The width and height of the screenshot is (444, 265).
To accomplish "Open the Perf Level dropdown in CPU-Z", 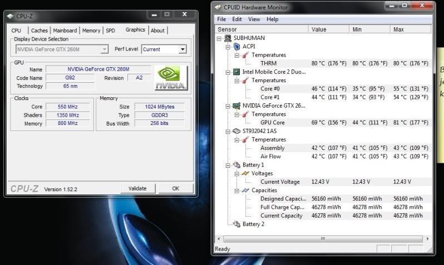I will [x=182, y=49].
